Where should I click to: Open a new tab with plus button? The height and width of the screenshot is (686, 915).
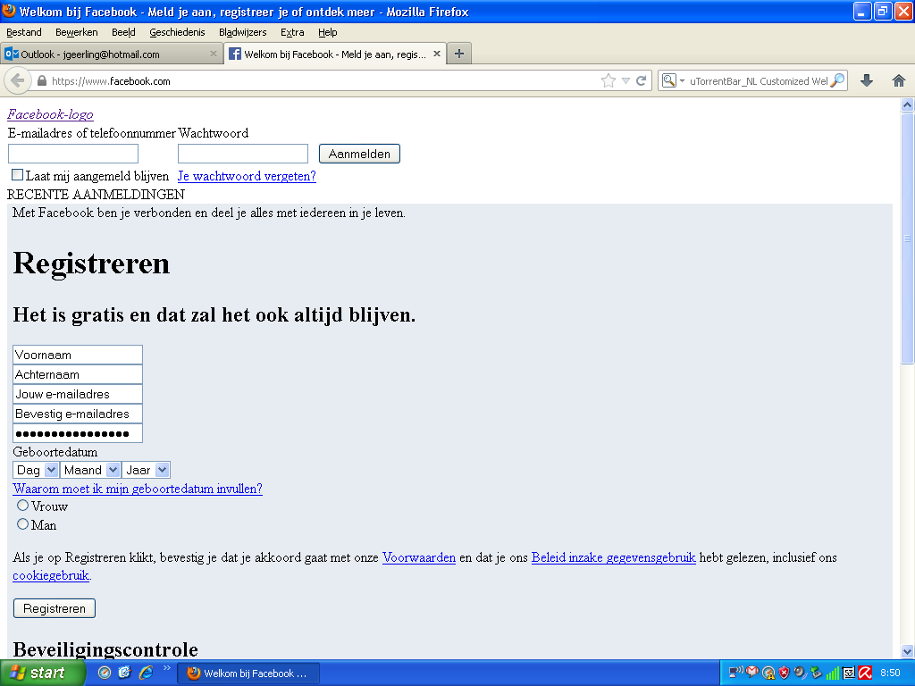459,54
